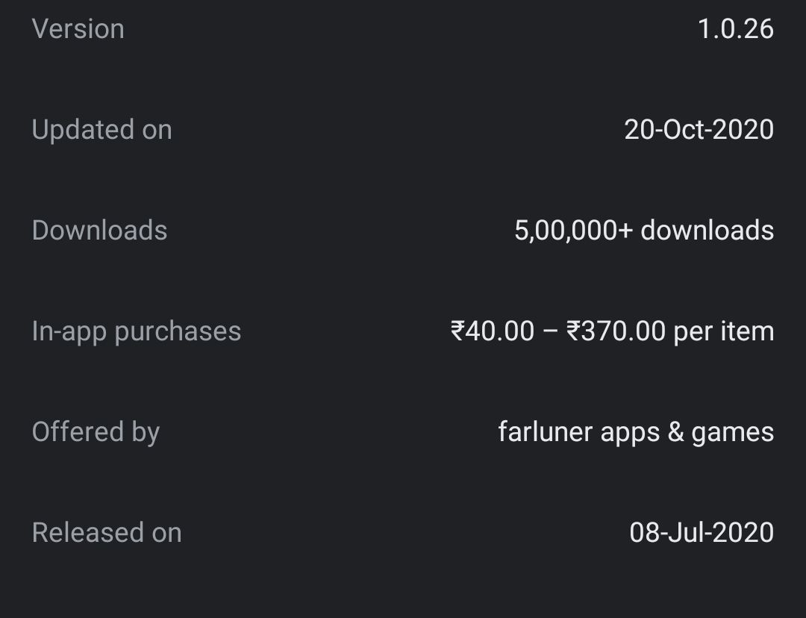This screenshot has width=806, height=618.
Task: Select the 20-Oct-2020 update date
Action: (699, 130)
